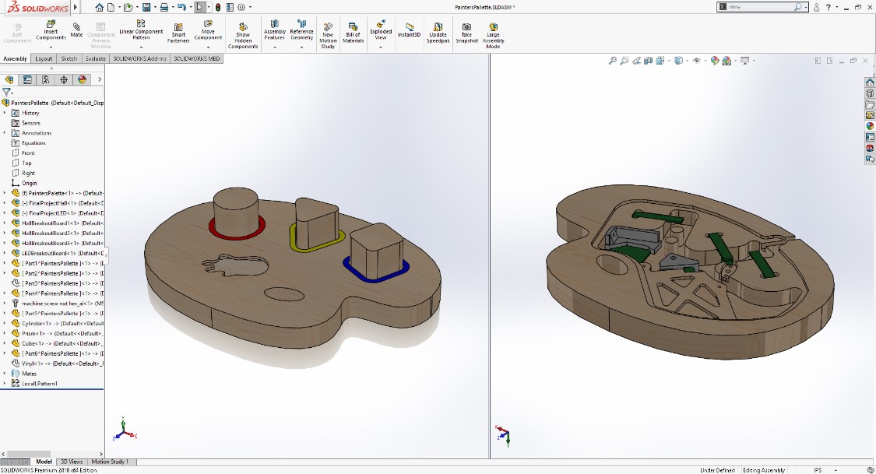Click Take Snapshot

coord(466,33)
